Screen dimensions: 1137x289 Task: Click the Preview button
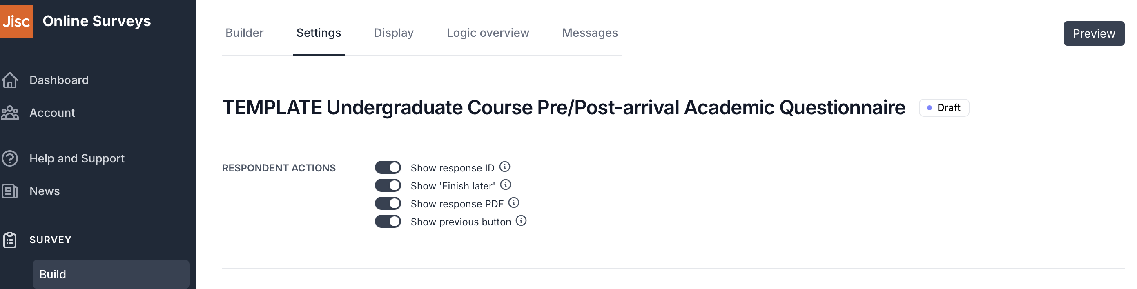coord(1094,33)
